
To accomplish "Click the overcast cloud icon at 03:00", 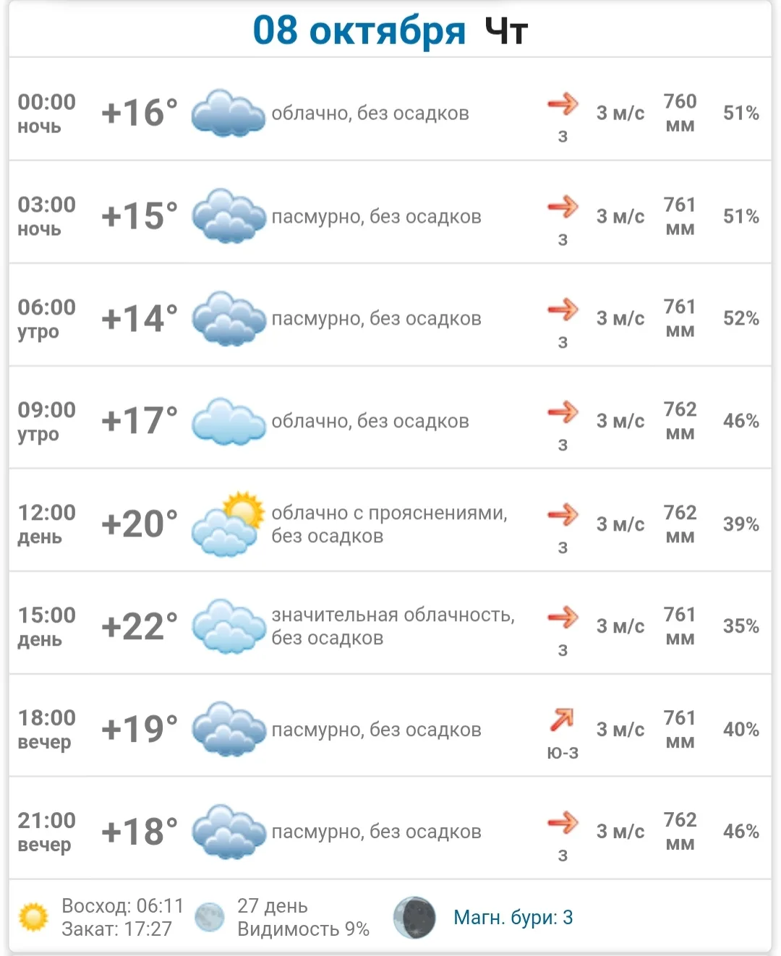I will (x=229, y=215).
